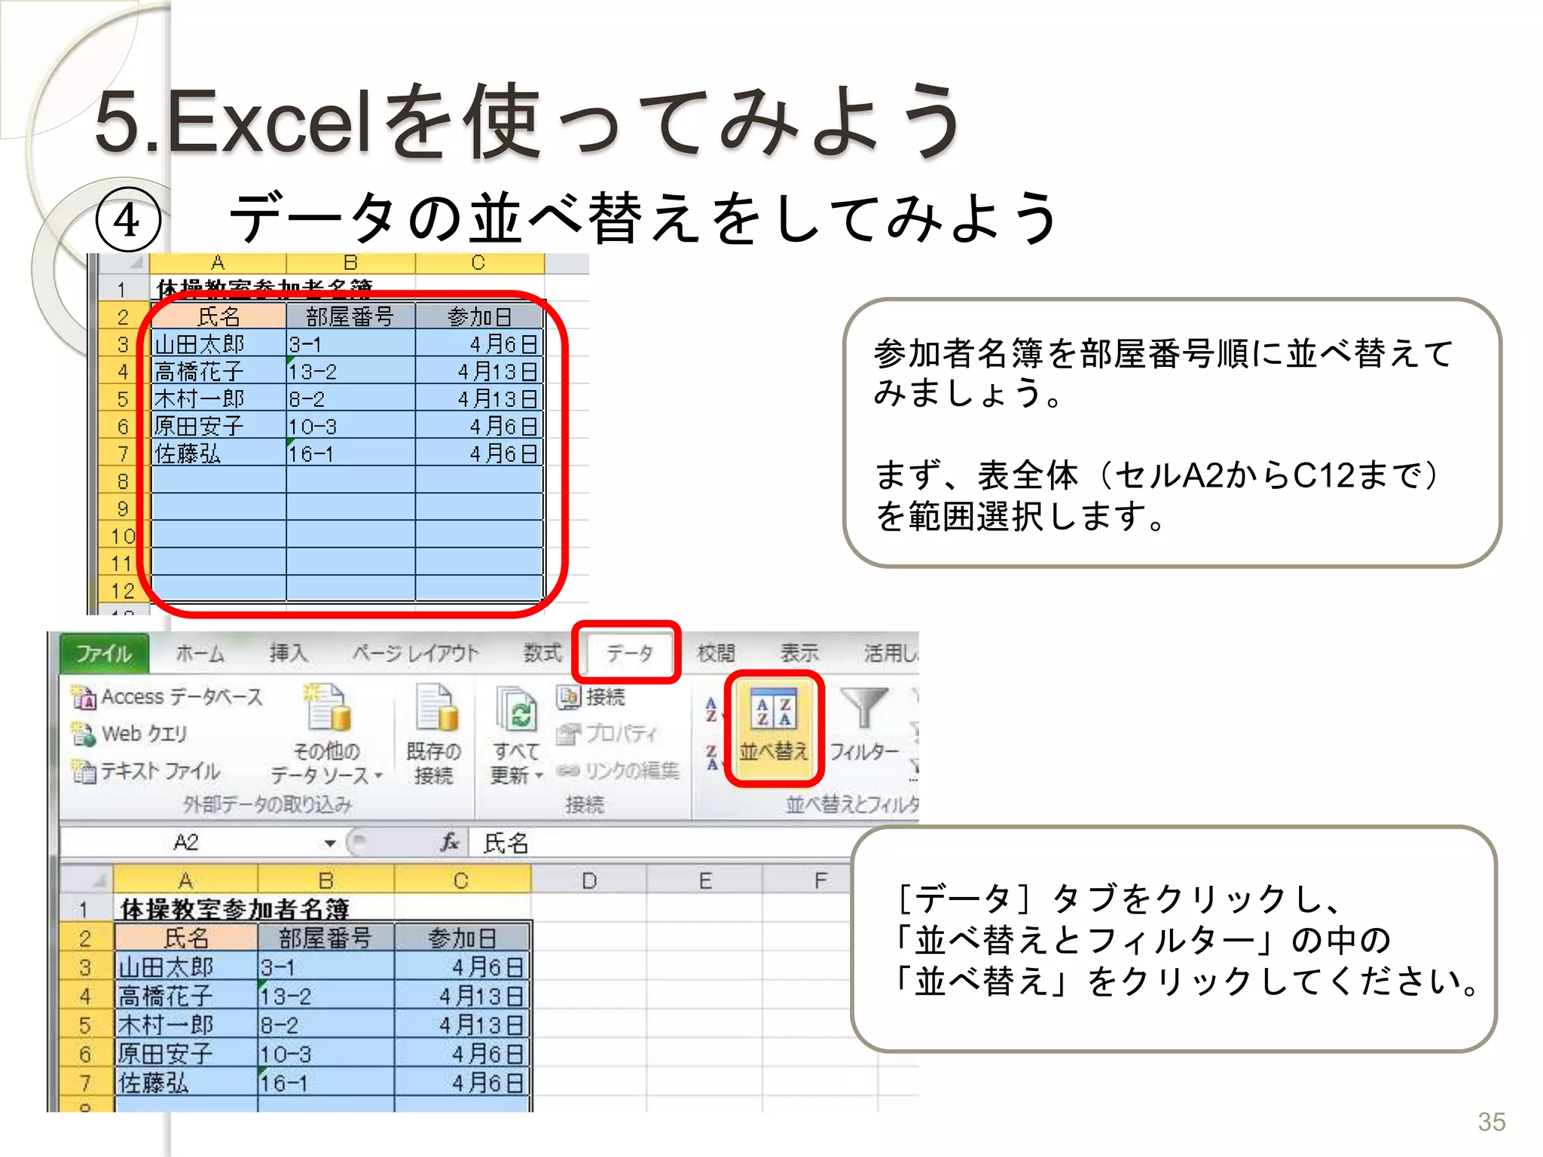Select row 3 header in lower sheet
Viewport: 1543px width, 1157px height.
coord(86,967)
